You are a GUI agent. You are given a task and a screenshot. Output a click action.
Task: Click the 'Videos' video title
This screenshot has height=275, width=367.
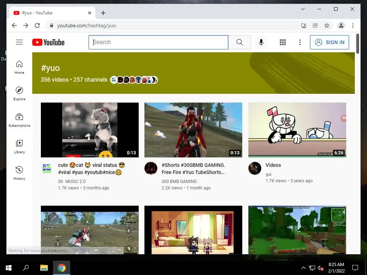tap(273, 165)
